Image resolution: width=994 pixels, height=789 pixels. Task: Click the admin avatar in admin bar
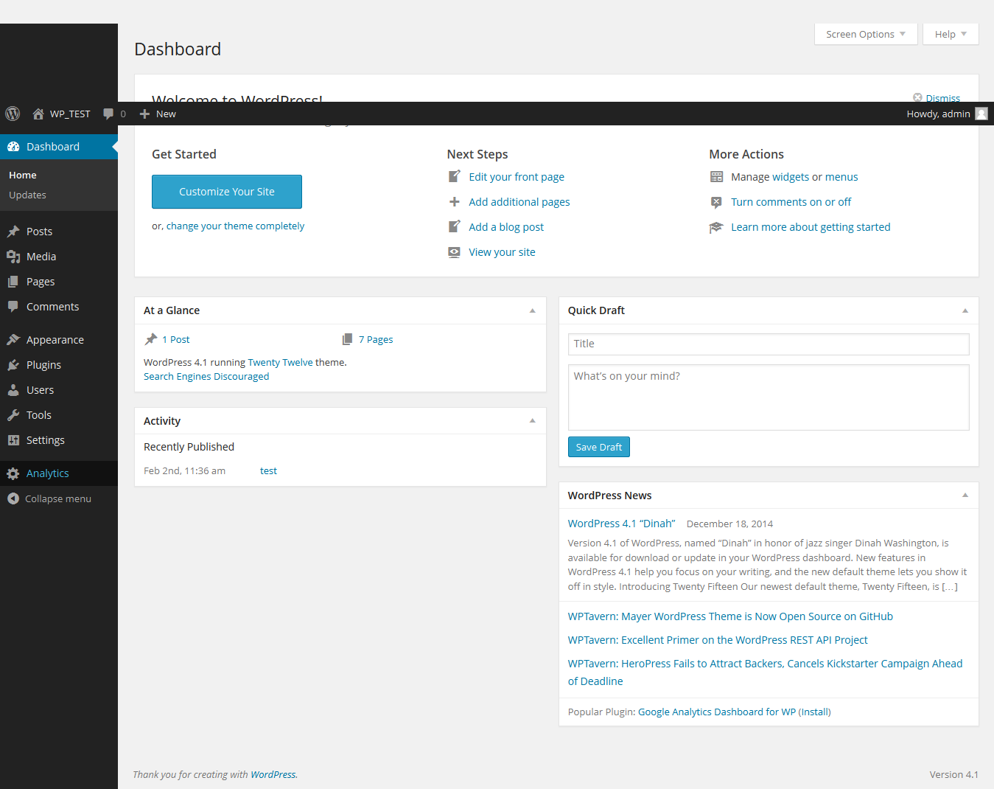(x=981, y=114)
